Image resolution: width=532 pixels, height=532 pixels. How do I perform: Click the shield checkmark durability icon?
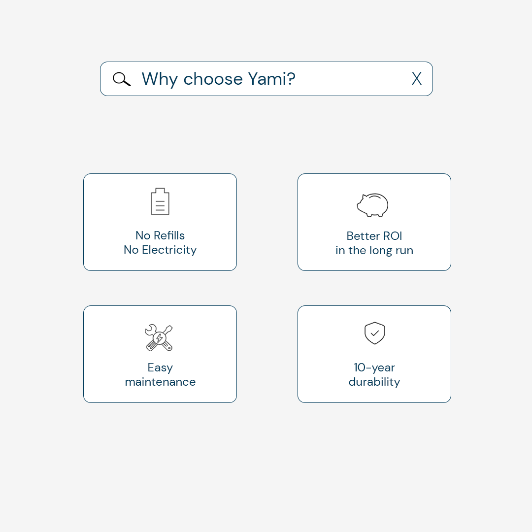374,333
